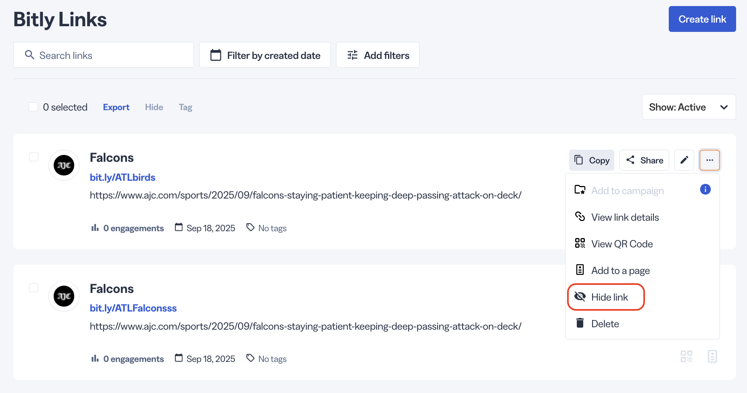This screenshot has width=747, height=393.
Task: Open the bit.ly/ATLbirds link
Action: click(x=122, y=177)
